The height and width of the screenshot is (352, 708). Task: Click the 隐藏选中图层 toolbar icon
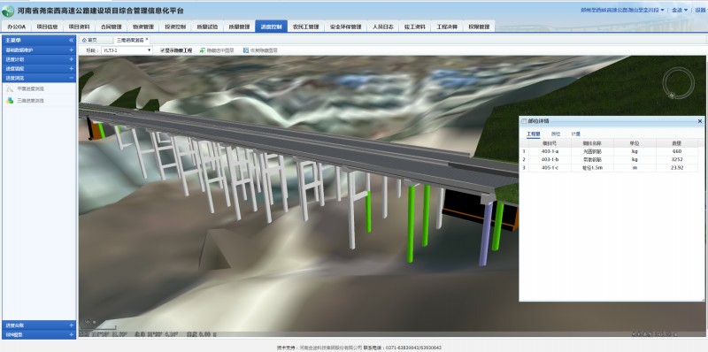(x=203, y=50)
